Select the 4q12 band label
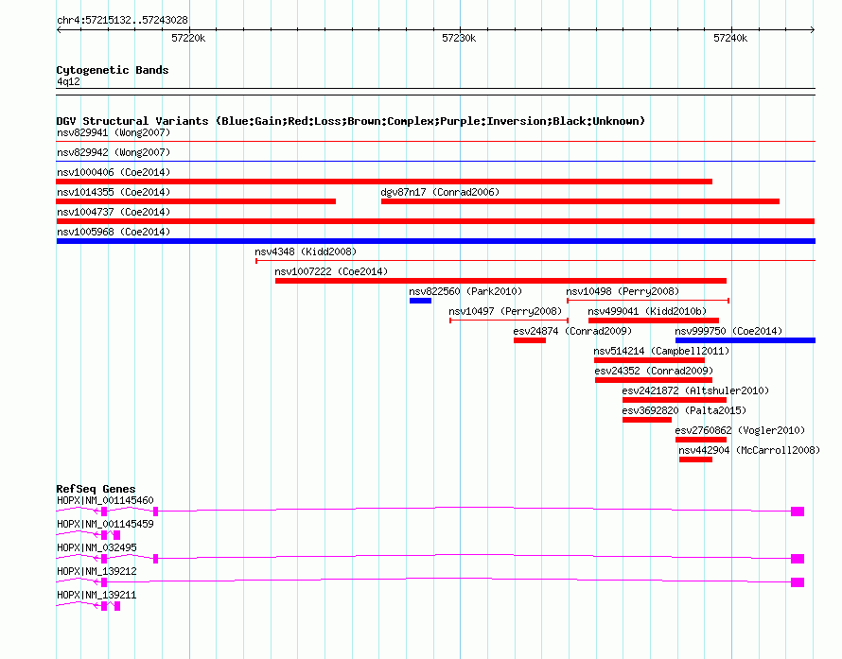Image resolution: width=842 pixels, height=659 pixels. click(x=68, y=81)
